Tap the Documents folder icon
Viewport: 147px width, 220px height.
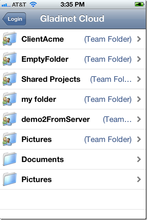10,159
